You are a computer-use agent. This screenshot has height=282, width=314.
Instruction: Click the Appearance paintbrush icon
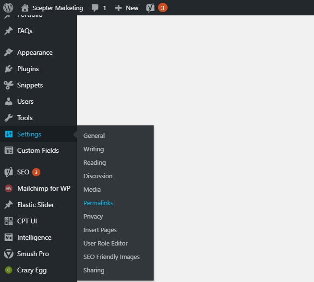(9, 52)
